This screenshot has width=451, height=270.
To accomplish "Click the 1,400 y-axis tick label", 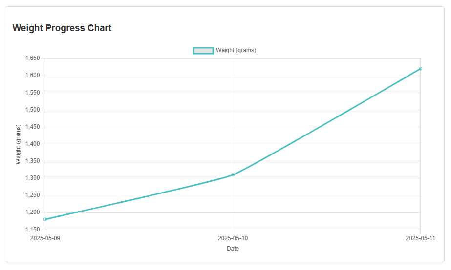I will click(33, 144).
